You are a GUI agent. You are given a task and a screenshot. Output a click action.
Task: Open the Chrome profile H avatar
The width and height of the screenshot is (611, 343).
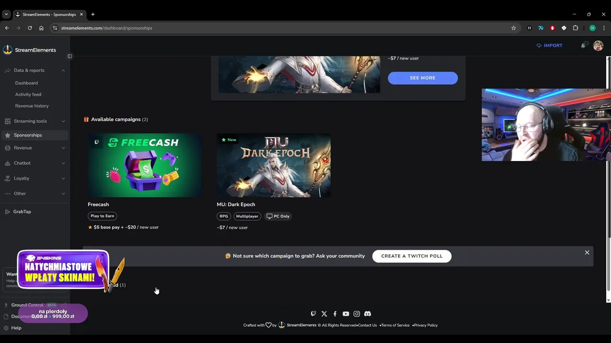(592, 28)
